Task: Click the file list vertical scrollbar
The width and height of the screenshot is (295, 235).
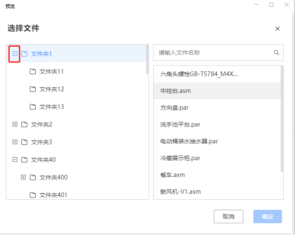Action: (x=282, y=119)
